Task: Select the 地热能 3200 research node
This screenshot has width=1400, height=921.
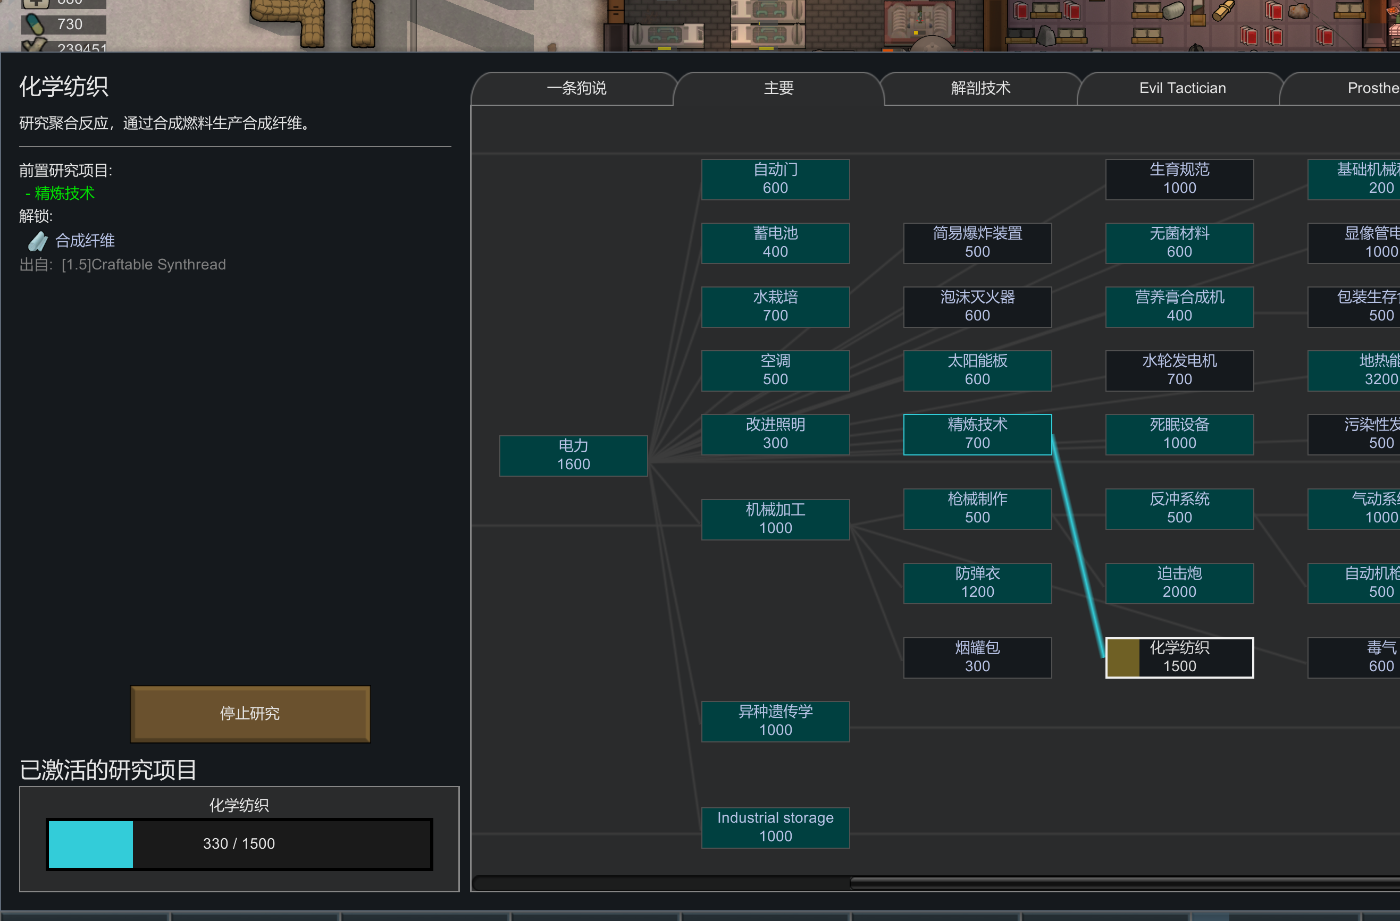Action: click(x=1354, y=370)
